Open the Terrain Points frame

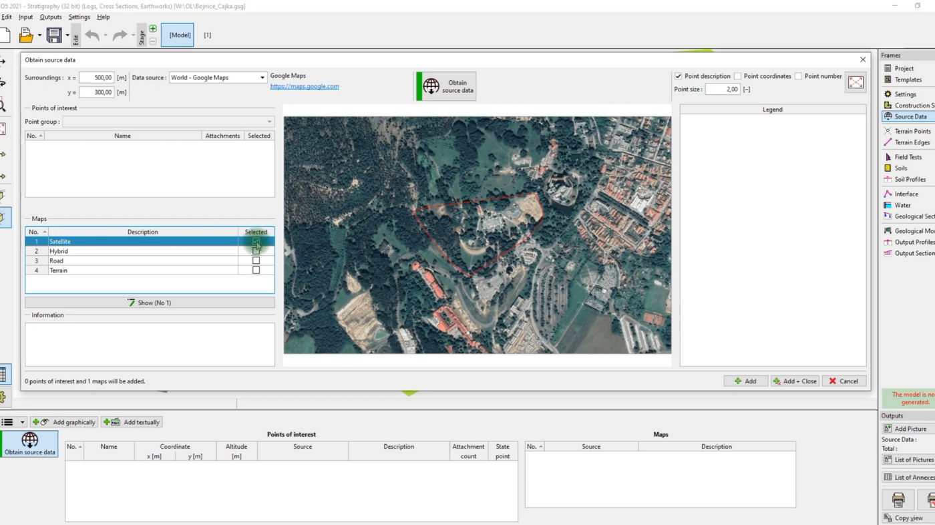pos(912,131)
